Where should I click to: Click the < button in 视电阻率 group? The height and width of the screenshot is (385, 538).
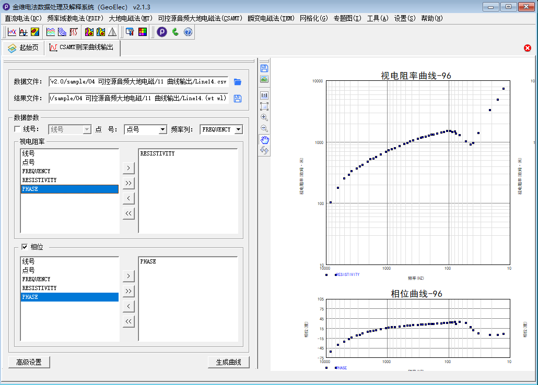pyautogui.click(x=128, y=198)
